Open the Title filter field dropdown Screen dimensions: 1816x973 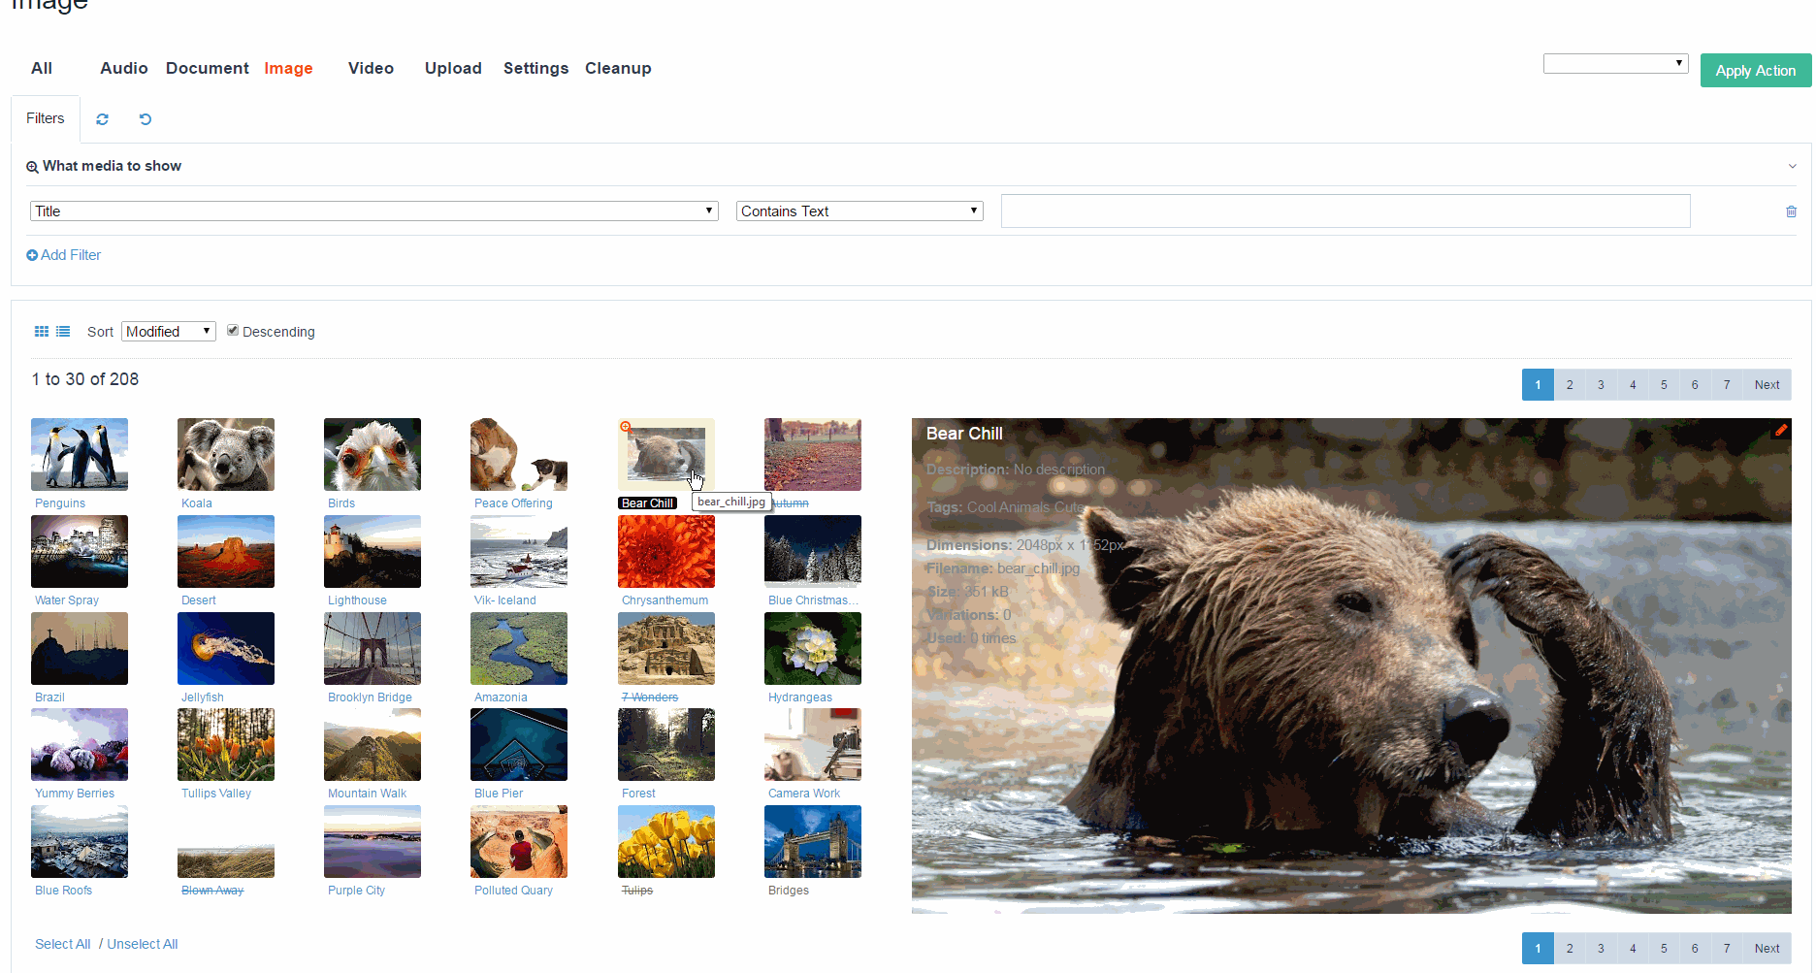pyautogui.click(x=373, y=211)
